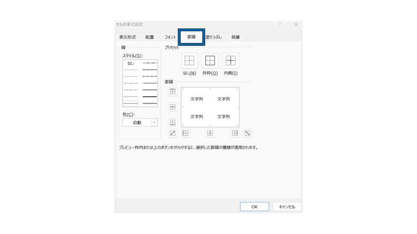
Task: Go to the 塗りつぶし fill tab
Action: click(214, 37)
